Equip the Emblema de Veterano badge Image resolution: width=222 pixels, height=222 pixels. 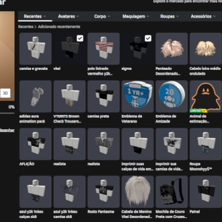tap(138, 97)
